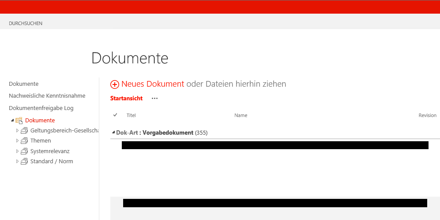Expand the Systemrelevanz tree node
The height and width of the screenshot is (220, 440).
click(17, 151)
